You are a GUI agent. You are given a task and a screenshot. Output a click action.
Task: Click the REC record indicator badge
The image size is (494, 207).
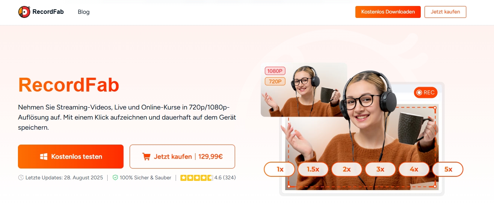point(426,92)
